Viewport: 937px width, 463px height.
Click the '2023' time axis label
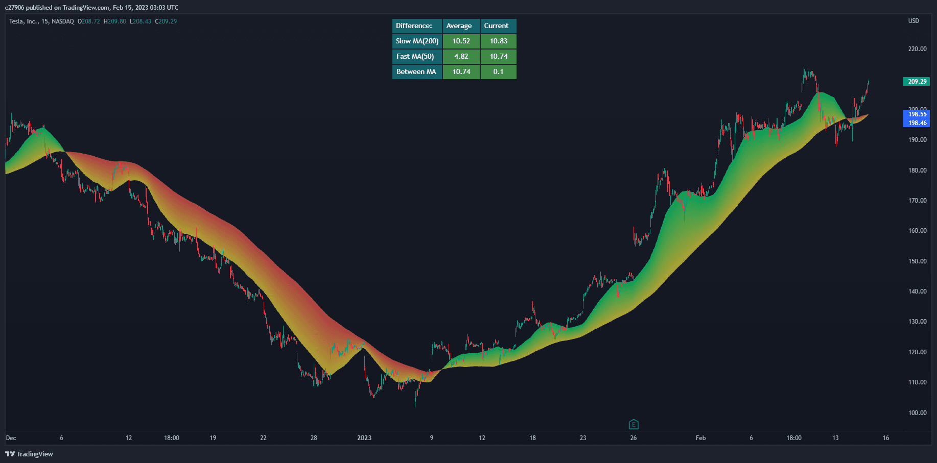click(x=364, y=438)
